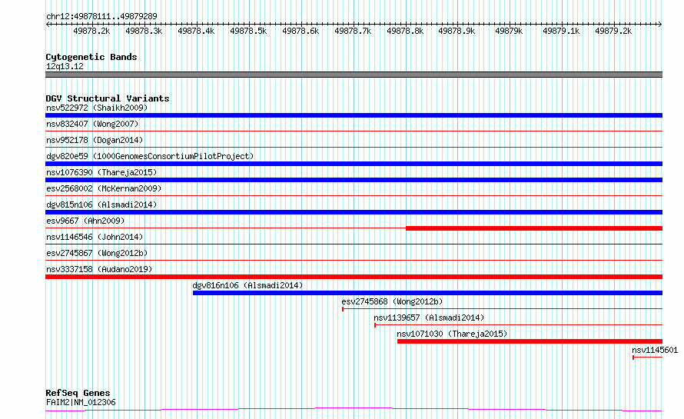The width and height of the screenshot is (684, 419).
Task: Select the 12q13.12 band label
Action: click(65, 66)
